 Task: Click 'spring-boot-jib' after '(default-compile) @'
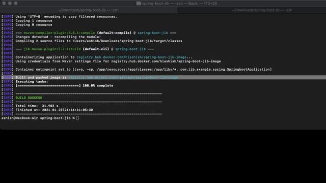(153, 33)
